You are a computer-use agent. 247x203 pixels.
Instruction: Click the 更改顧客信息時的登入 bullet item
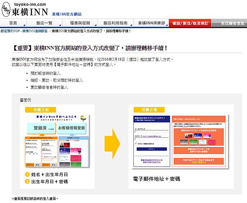click(49, 87)
